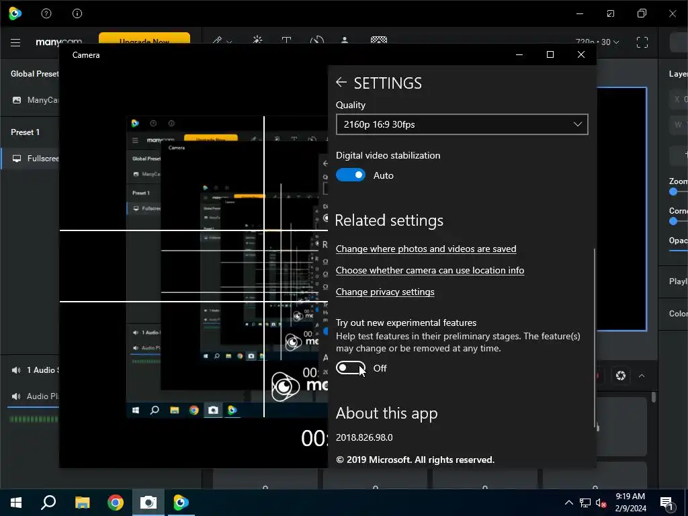Screen dimensions: 688x516
Task: Turn on experimental features toggle
Action: 351,368
